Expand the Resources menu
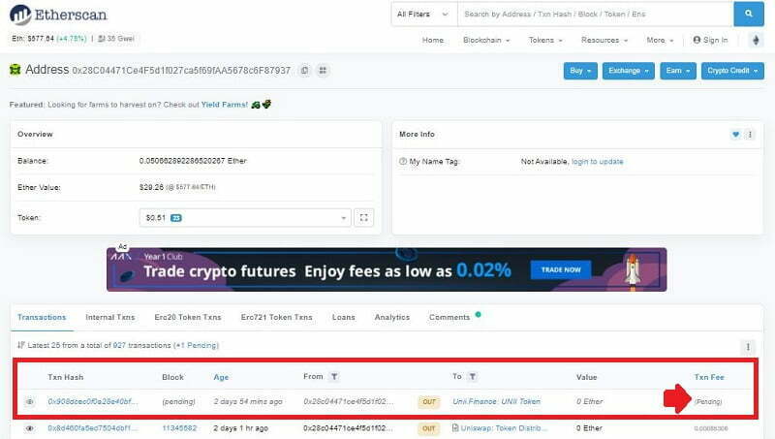This screenshot has width=775, height=439. pyautogui.click(x=604, y=40)
